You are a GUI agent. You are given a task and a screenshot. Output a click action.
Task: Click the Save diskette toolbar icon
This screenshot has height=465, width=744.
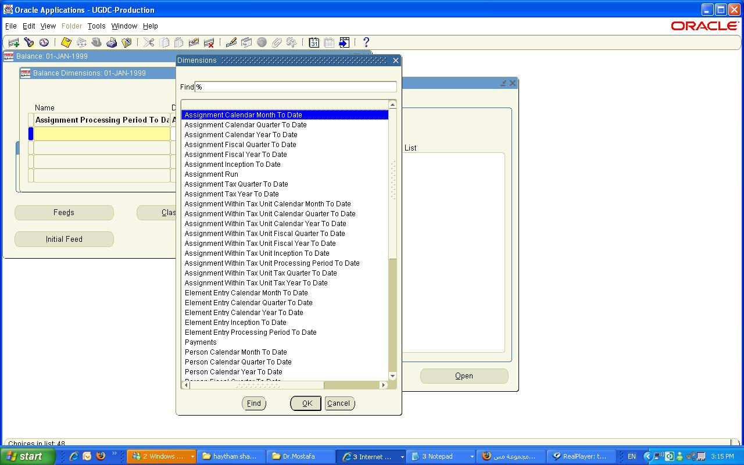(x=66, y=42)
